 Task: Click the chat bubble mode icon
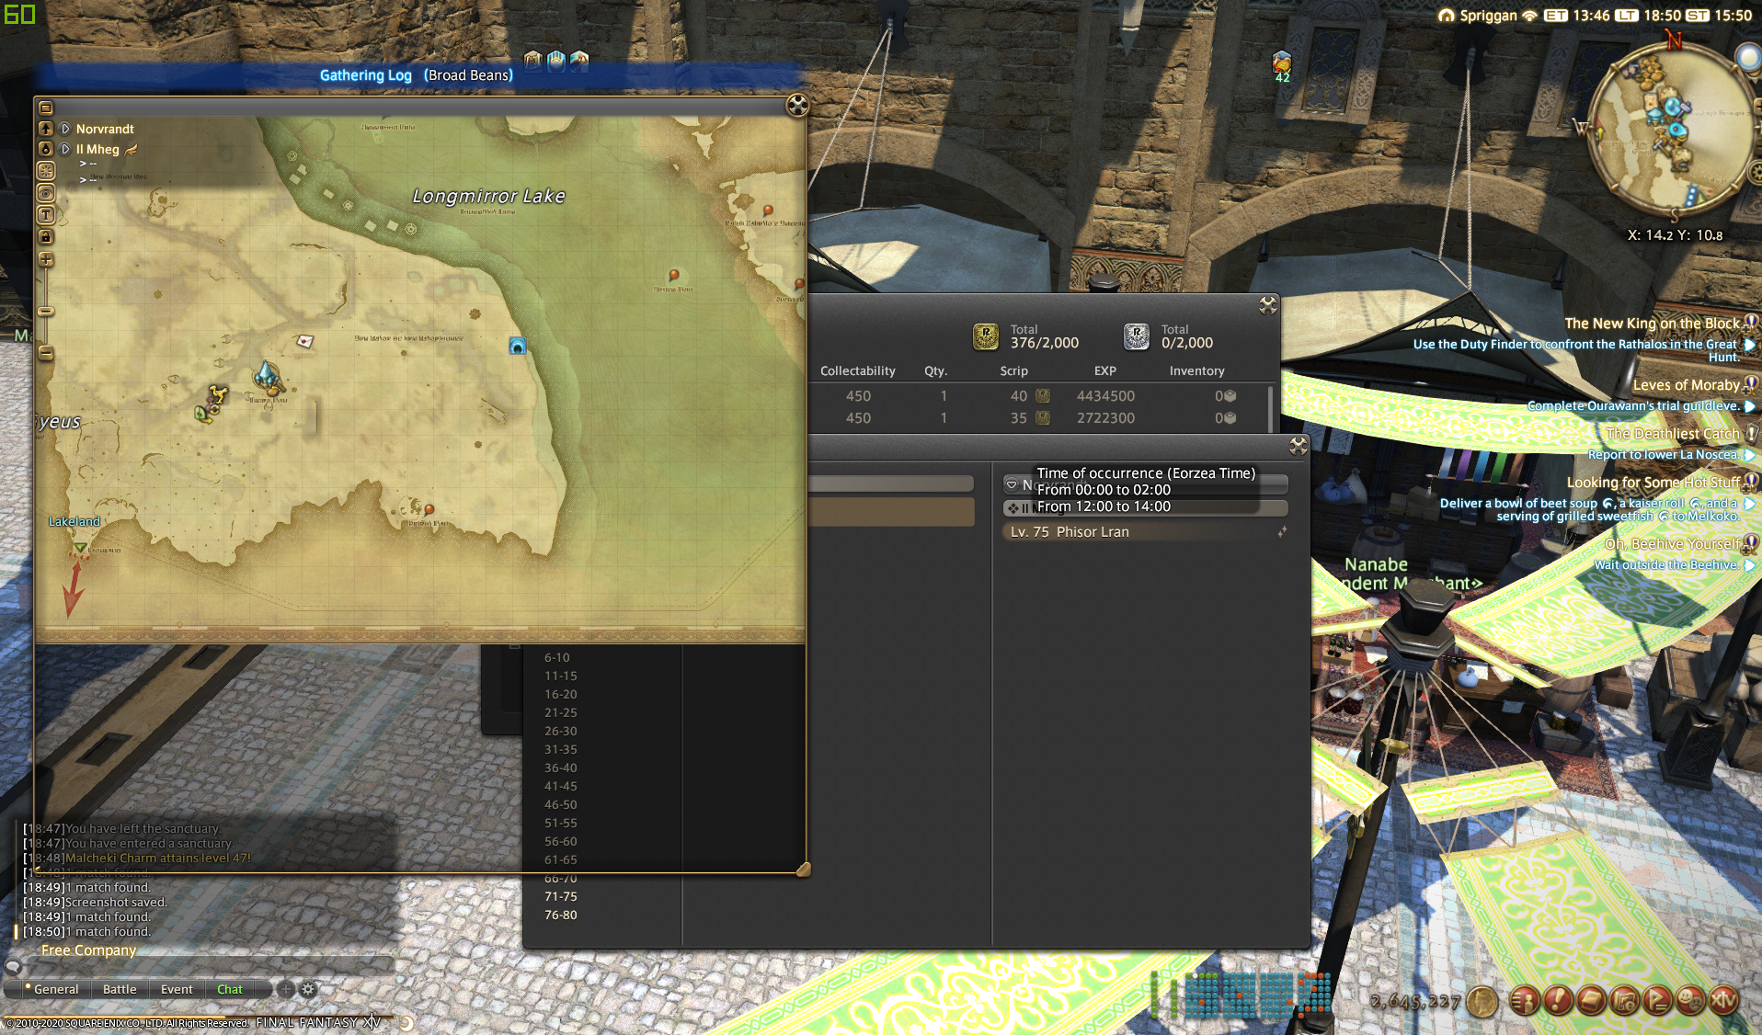(x=13, y=966)
